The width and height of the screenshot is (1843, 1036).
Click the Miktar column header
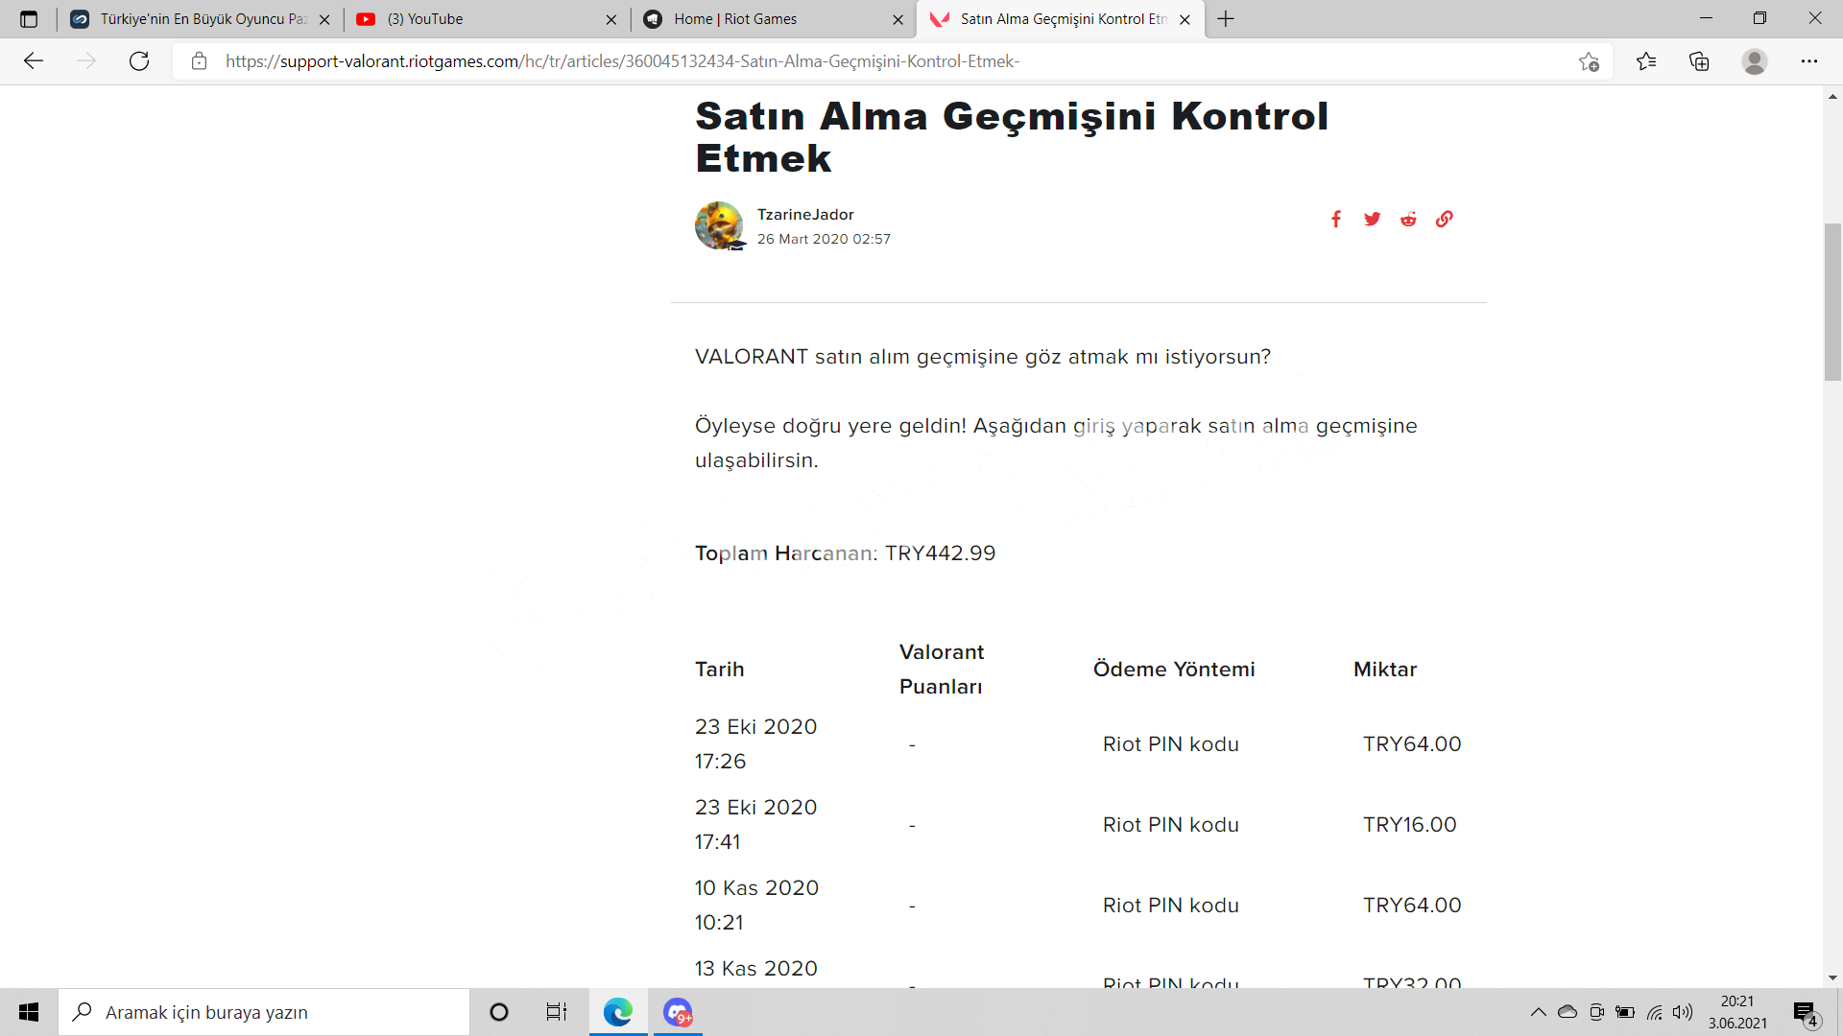1385,670
